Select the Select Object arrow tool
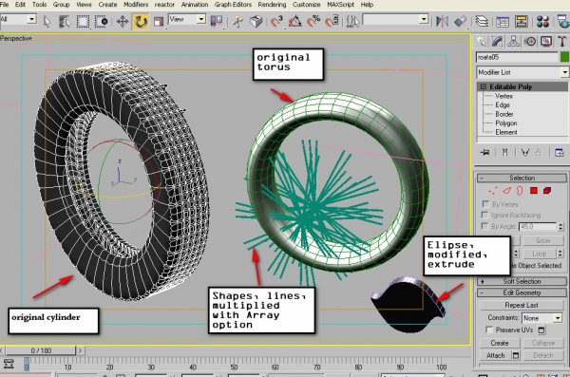 pos(47,22)
